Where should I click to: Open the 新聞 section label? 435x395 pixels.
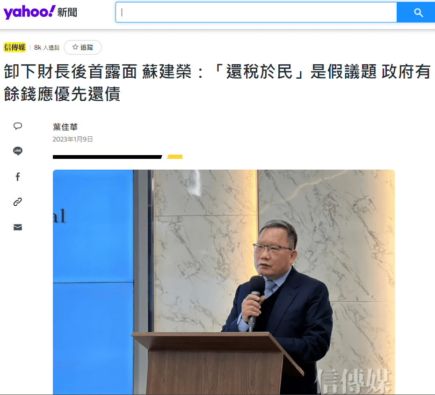click(67, 13)
